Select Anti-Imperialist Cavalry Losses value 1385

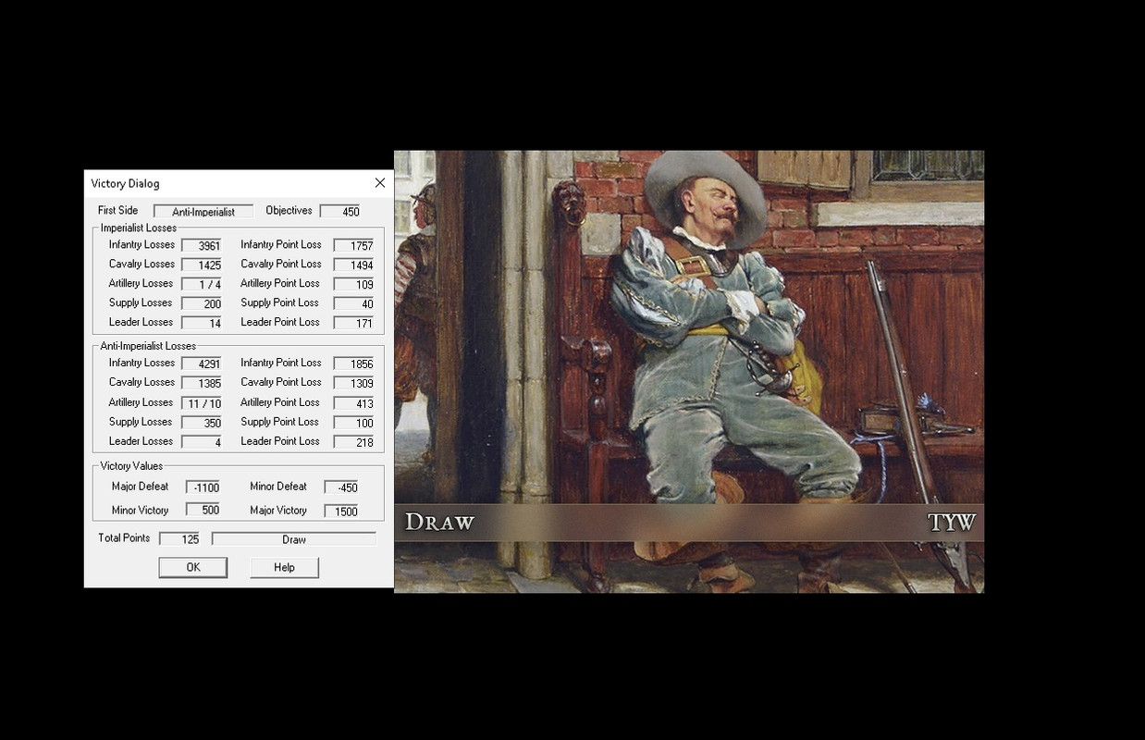coord(202,384)
